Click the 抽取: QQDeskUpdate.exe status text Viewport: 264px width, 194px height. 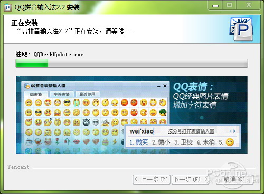pos(49,55)
